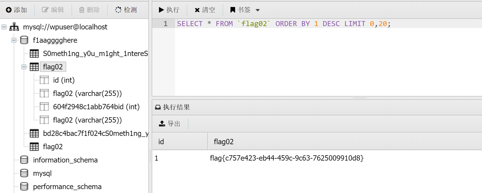482x193 pixels.
Task: Select the information_schema database label
Action: click(x=65, y=160)
